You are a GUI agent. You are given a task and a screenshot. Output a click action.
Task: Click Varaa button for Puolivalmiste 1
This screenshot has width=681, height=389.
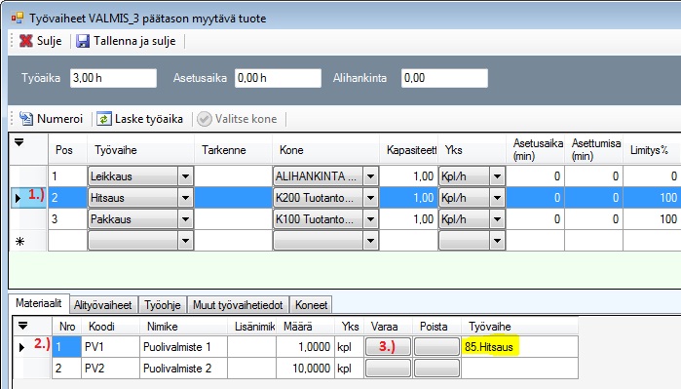tap(388, 347)
